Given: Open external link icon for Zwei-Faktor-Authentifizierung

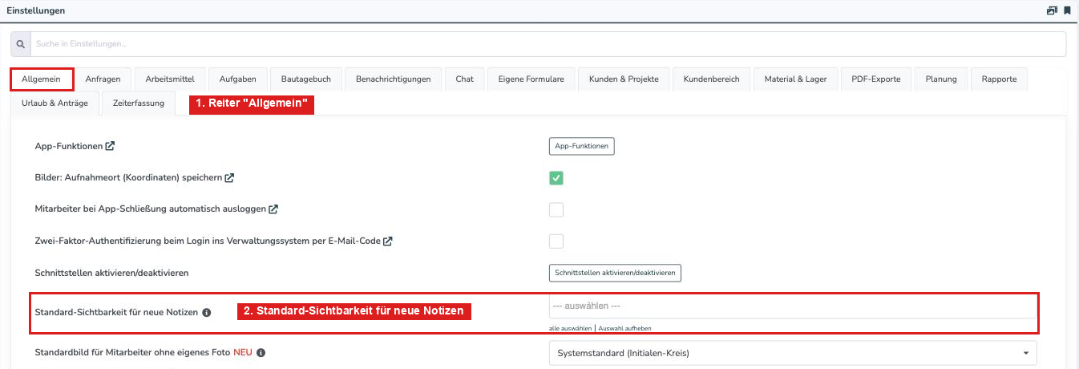Looking at the screenshot, I should point(388,241).
